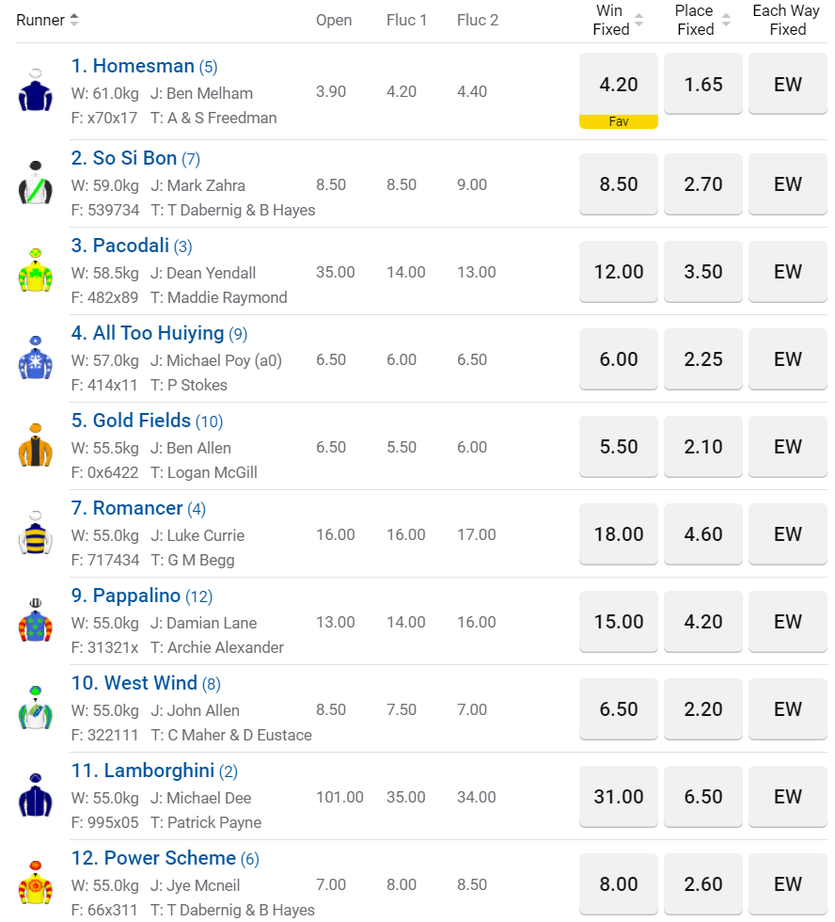The image size is (835, 922).
Task: Click Pacodali's yellow and green silks icon
Action: (x=36, y=271)
